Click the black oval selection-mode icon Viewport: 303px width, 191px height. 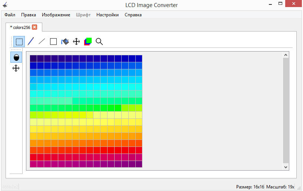point(16,57)
